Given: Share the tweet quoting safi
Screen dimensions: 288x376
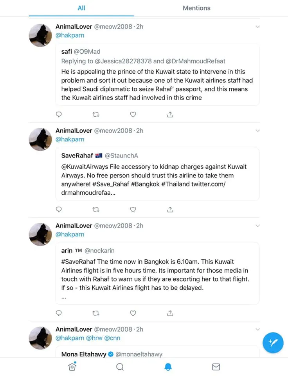Looking at the screenshot, I should pyautogui.click(x=170, y=114).
